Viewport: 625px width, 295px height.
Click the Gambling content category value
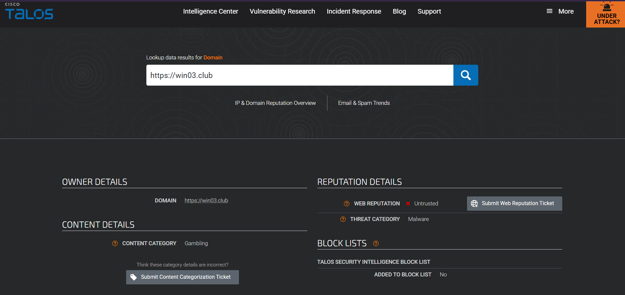click(196, 244)
